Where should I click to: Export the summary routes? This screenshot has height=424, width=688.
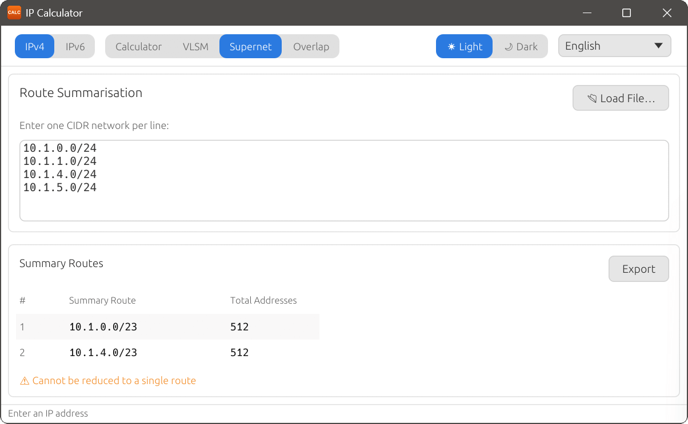pyautogui.click(x=638, y=269)
